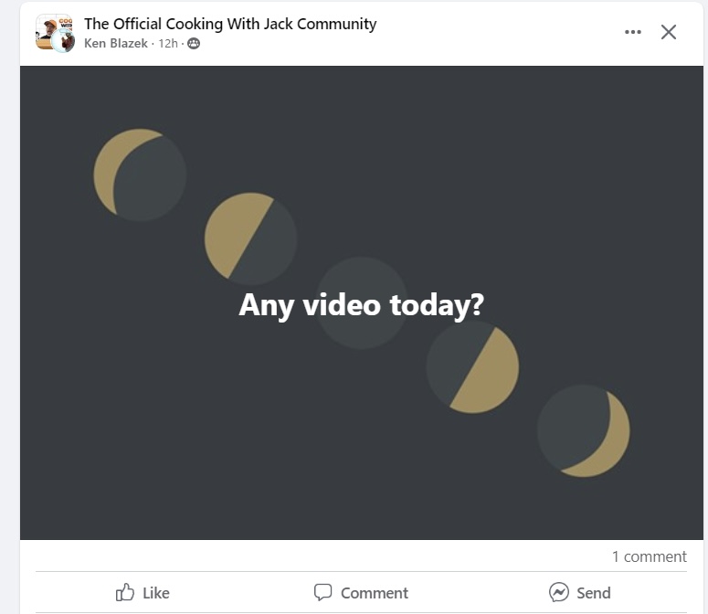
Task: Click the speech bubble Comment icon
Action: pyautogui.click(x=322, y=592)
